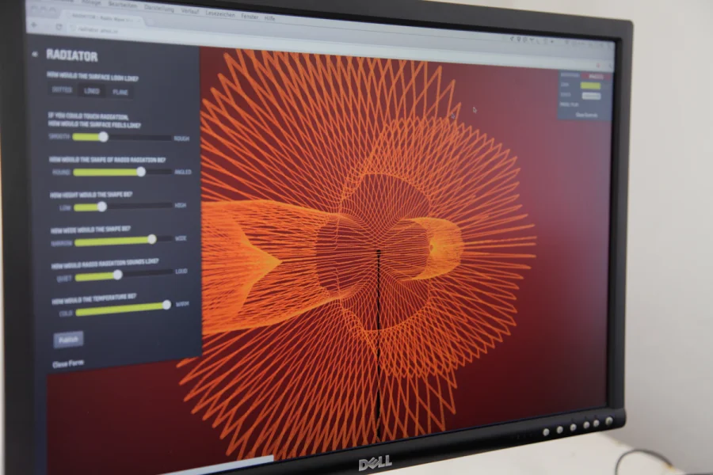Viewport: 713px width, 475px height.
Task: Click the Close Form link
Action: tap(69, 364)
